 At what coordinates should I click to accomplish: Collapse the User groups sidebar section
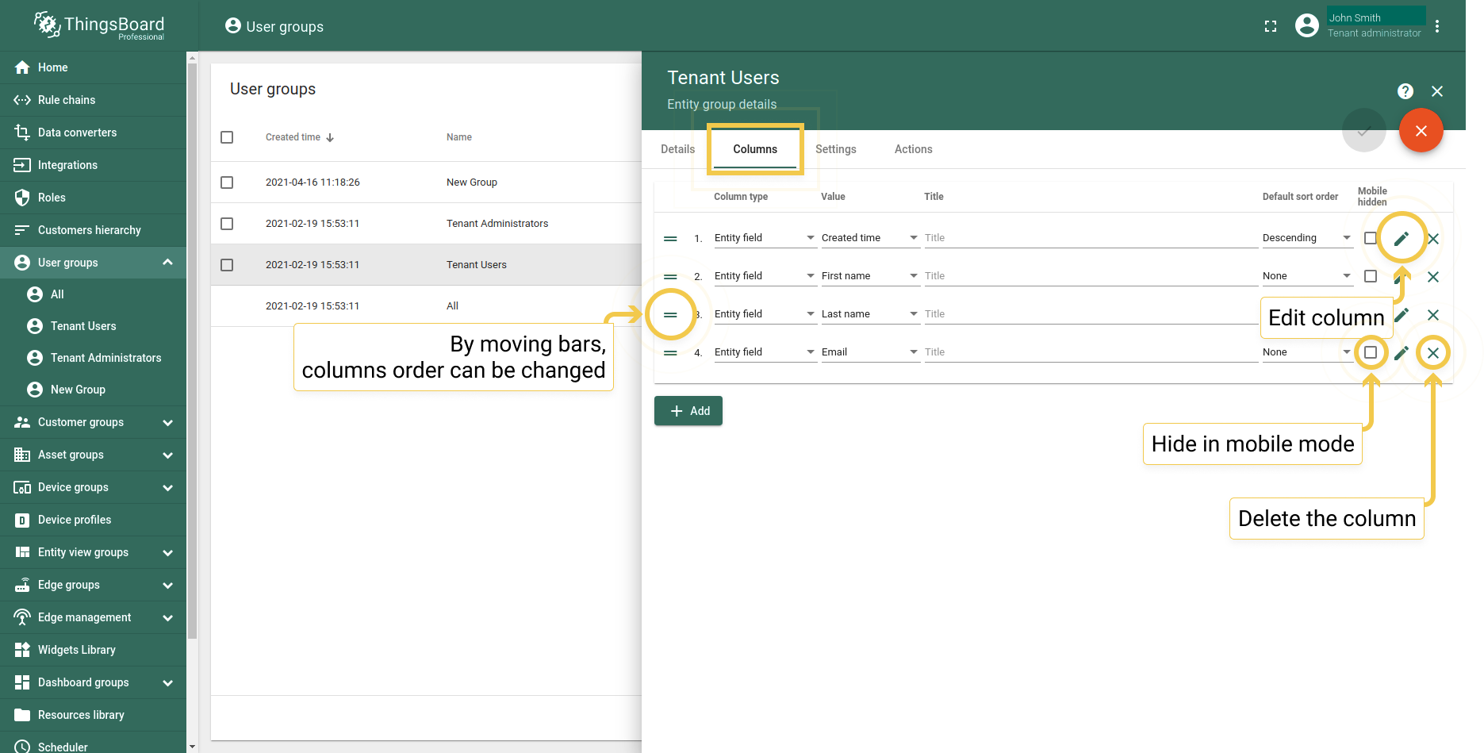pyautogui.click(x=167, y=263)
